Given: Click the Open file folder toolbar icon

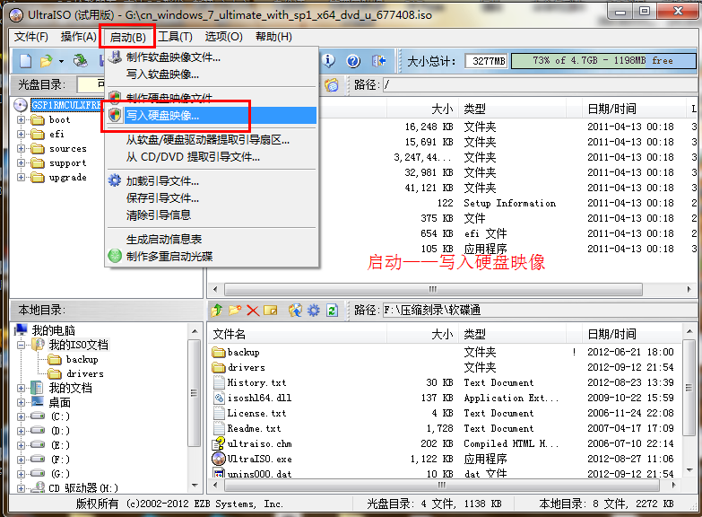Looking at the screenshot, I should pyautogui.click(x=45, y=61).
